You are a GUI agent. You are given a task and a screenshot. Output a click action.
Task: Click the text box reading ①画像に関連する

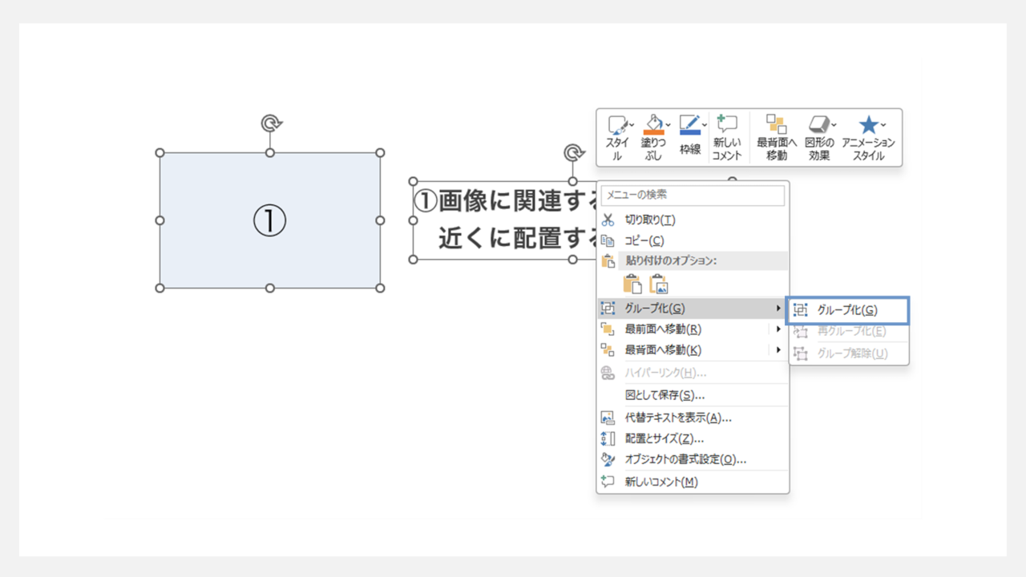505,220
